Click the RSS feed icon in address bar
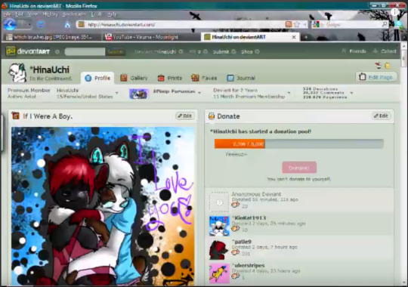 pyautogui.click(x=289, y=24)
